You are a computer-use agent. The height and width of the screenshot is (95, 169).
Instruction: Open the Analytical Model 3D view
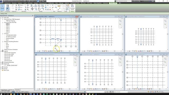[10, 38]
